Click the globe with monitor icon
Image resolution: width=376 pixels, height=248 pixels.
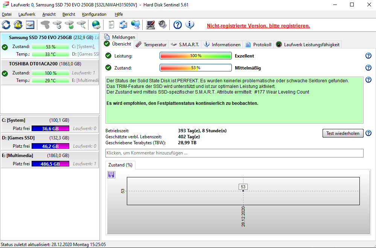tap(135, 25)
